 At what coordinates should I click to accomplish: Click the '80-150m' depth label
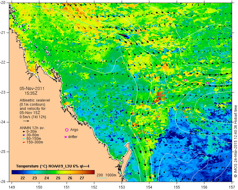coord(34,139)
